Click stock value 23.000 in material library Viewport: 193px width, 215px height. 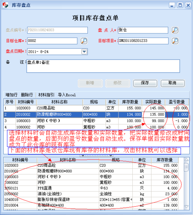pos(171,194)
